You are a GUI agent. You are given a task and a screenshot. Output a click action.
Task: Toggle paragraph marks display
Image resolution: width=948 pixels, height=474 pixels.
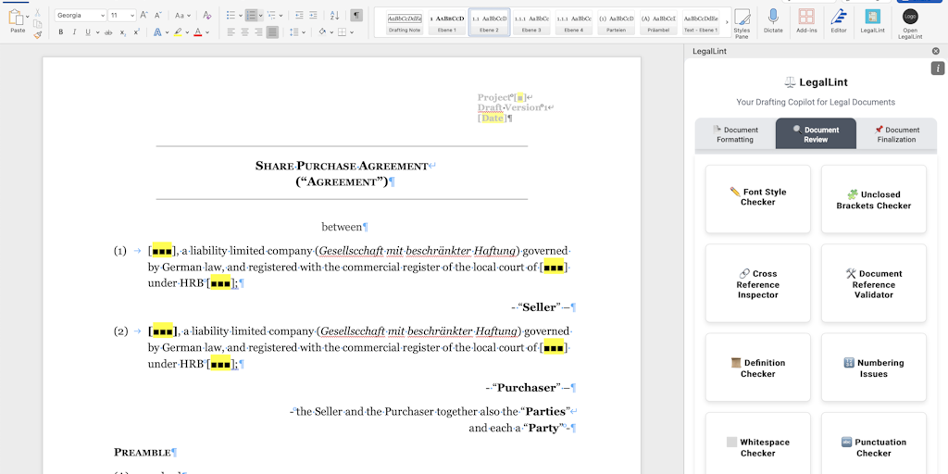[356, 15]
